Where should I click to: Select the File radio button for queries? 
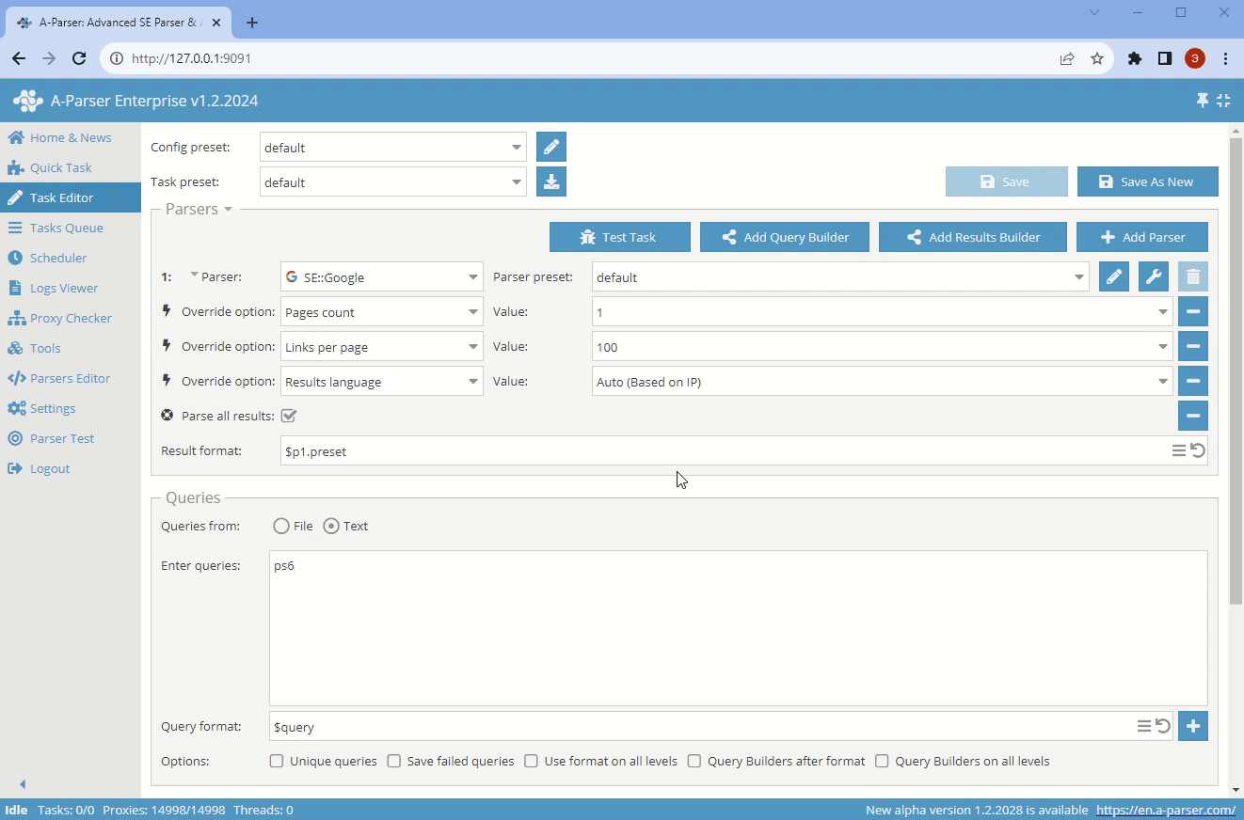coord(280,526)
